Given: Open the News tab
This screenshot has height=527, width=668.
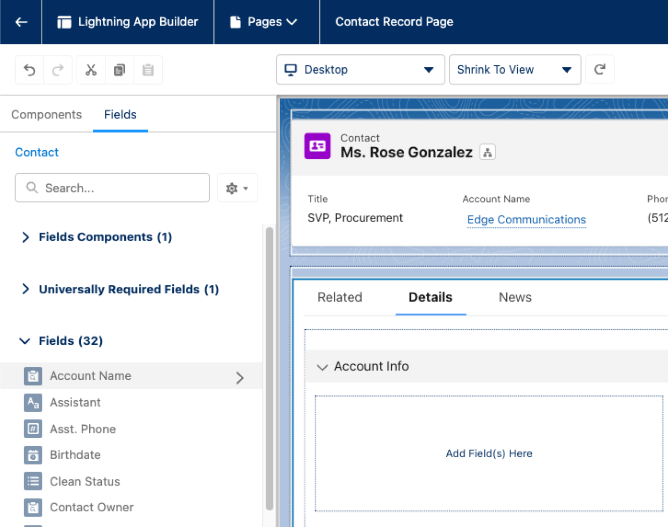Looking at the screenshot, I should pyautogui.click(x=515, y=297).
